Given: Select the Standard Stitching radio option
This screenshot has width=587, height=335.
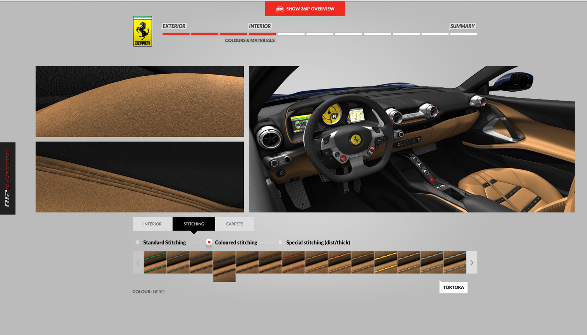Looking at the screenshot, I should pos(138,242).
